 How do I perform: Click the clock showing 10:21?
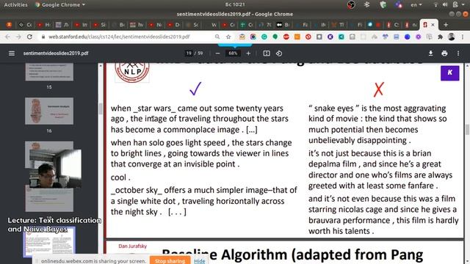pyautogui.click(x=235, y=4)
